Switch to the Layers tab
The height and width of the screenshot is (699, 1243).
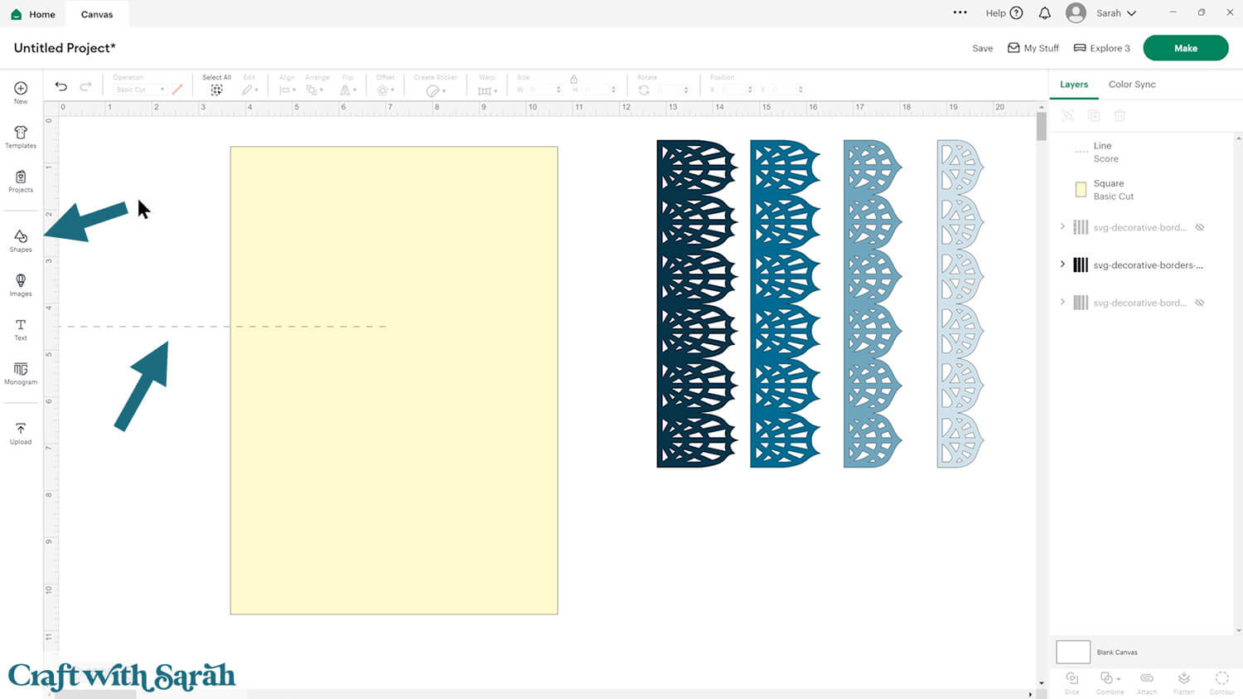1074,84
